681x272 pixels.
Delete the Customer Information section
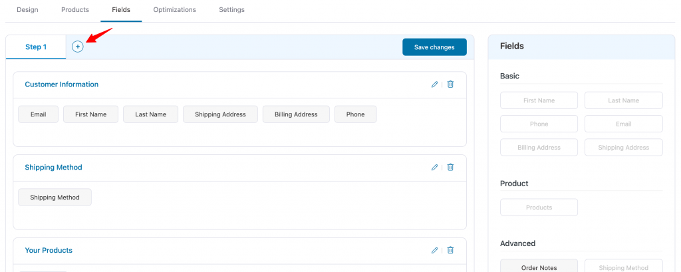click(450, 84)
